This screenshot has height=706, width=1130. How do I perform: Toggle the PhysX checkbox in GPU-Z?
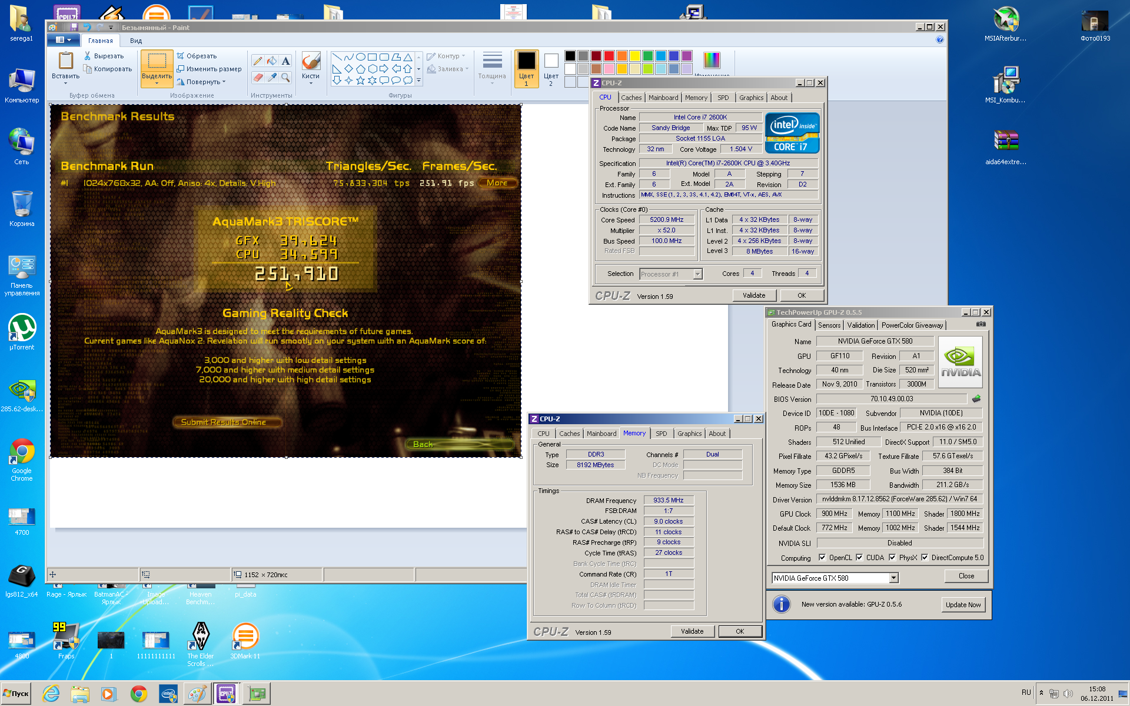pos(892,558)
